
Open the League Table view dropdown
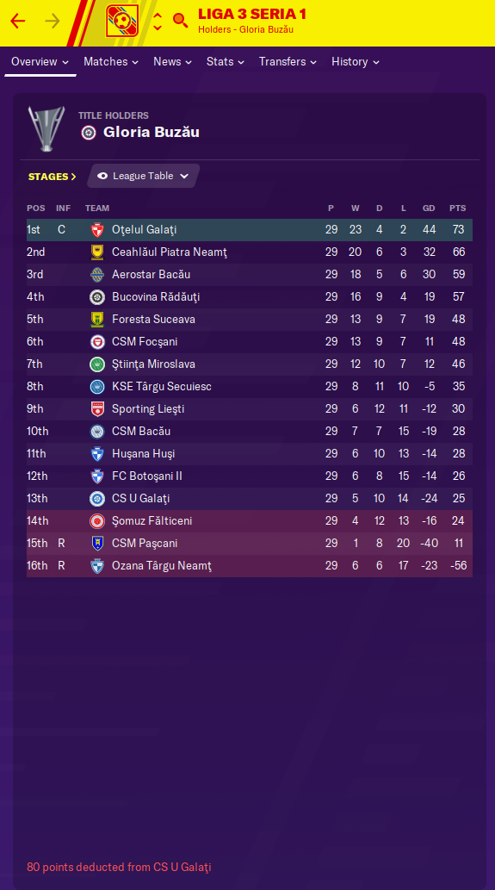[x=143, y=176]
